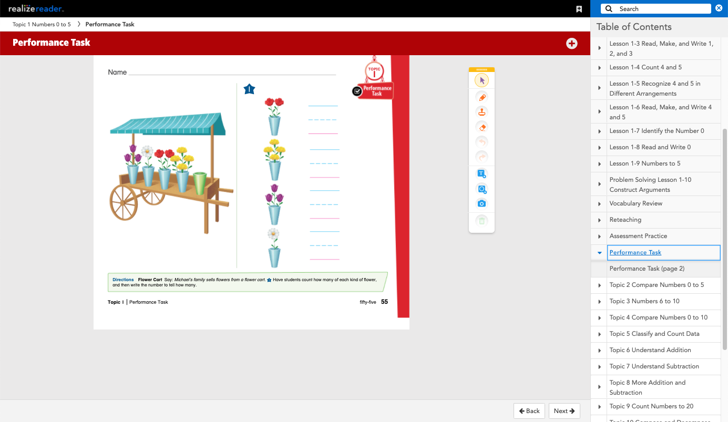Open Topic 8 More Addition and Subtraction
728x422 pixels.
pyautogui.click(x=648, y=387)
